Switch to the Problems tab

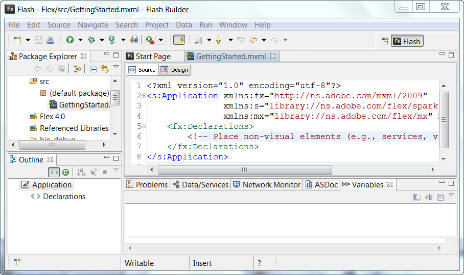pos(147,185)
